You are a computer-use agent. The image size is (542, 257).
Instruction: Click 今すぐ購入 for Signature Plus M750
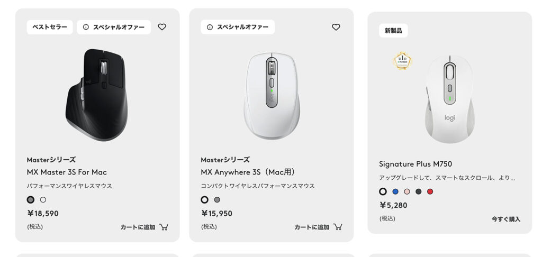tap(505, 219)
